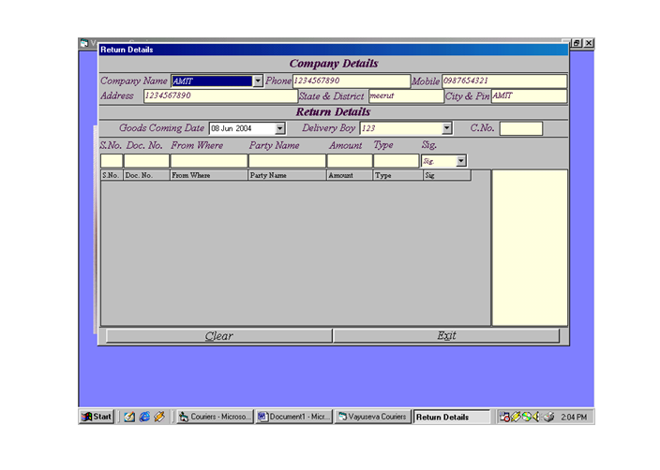Click the Type entry box
Image resolution: width=660 pixels, height=470 pixels.
396,161
